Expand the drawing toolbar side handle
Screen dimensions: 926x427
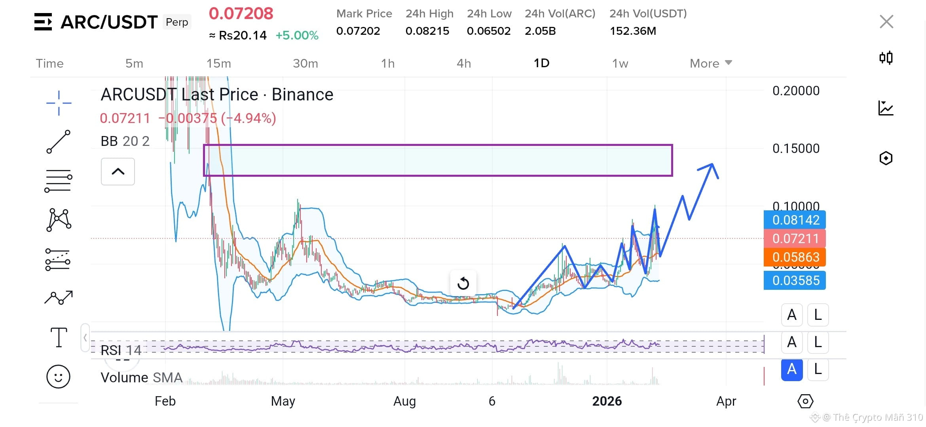(85, 338)
